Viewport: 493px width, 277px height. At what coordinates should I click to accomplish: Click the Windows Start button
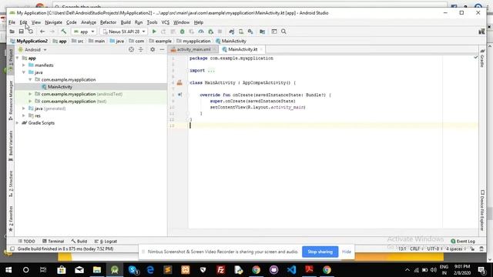coord(8,270)
